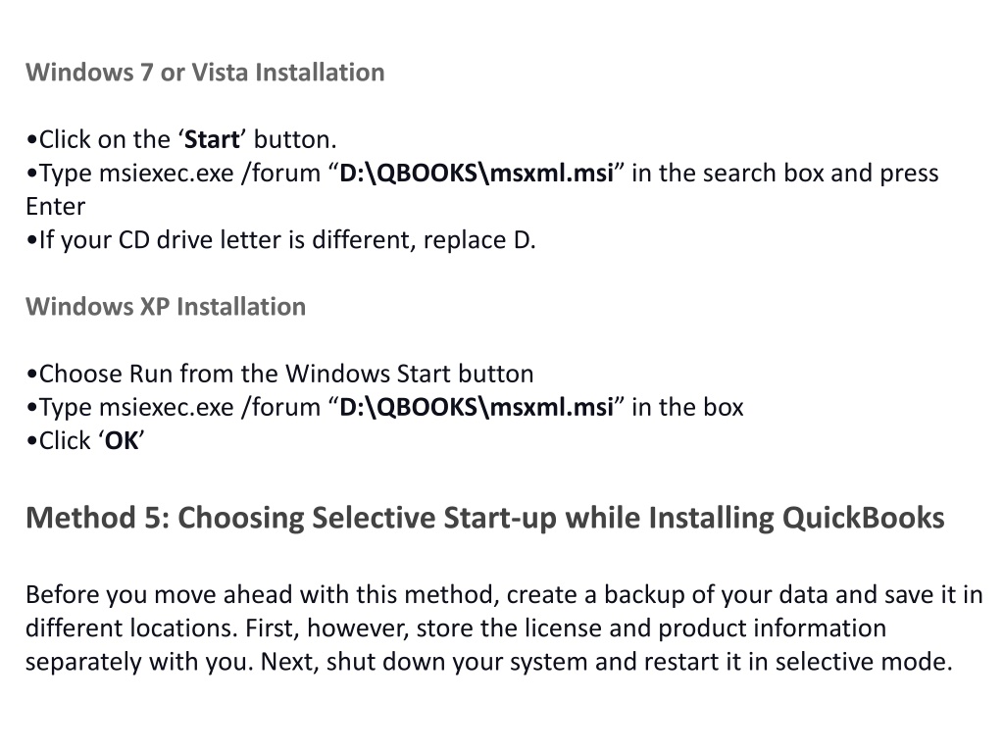Viewport: 1004px width, 753px height.
Task: Click the 'Choose Run from the Windows Start' line
Action: (279, 374)
